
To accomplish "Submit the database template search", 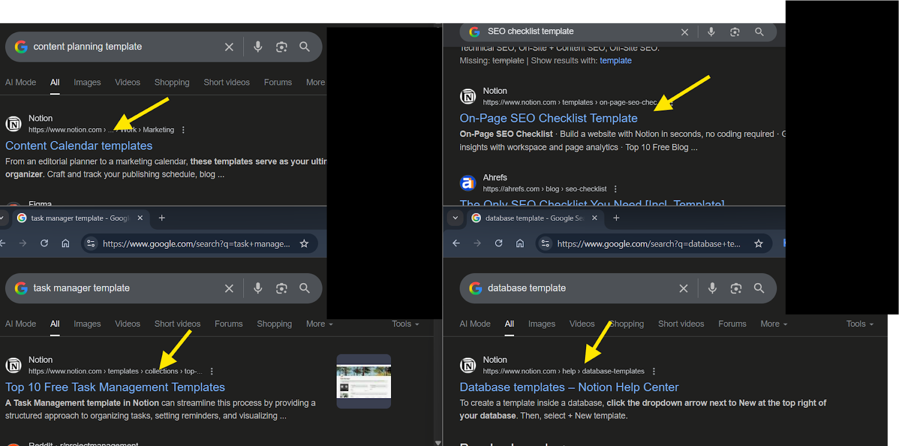I will coord(759,288).
